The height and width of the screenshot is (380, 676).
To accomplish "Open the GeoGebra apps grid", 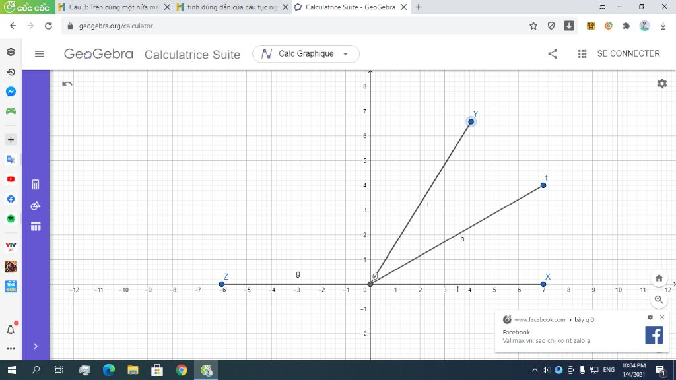I will 582,54.
